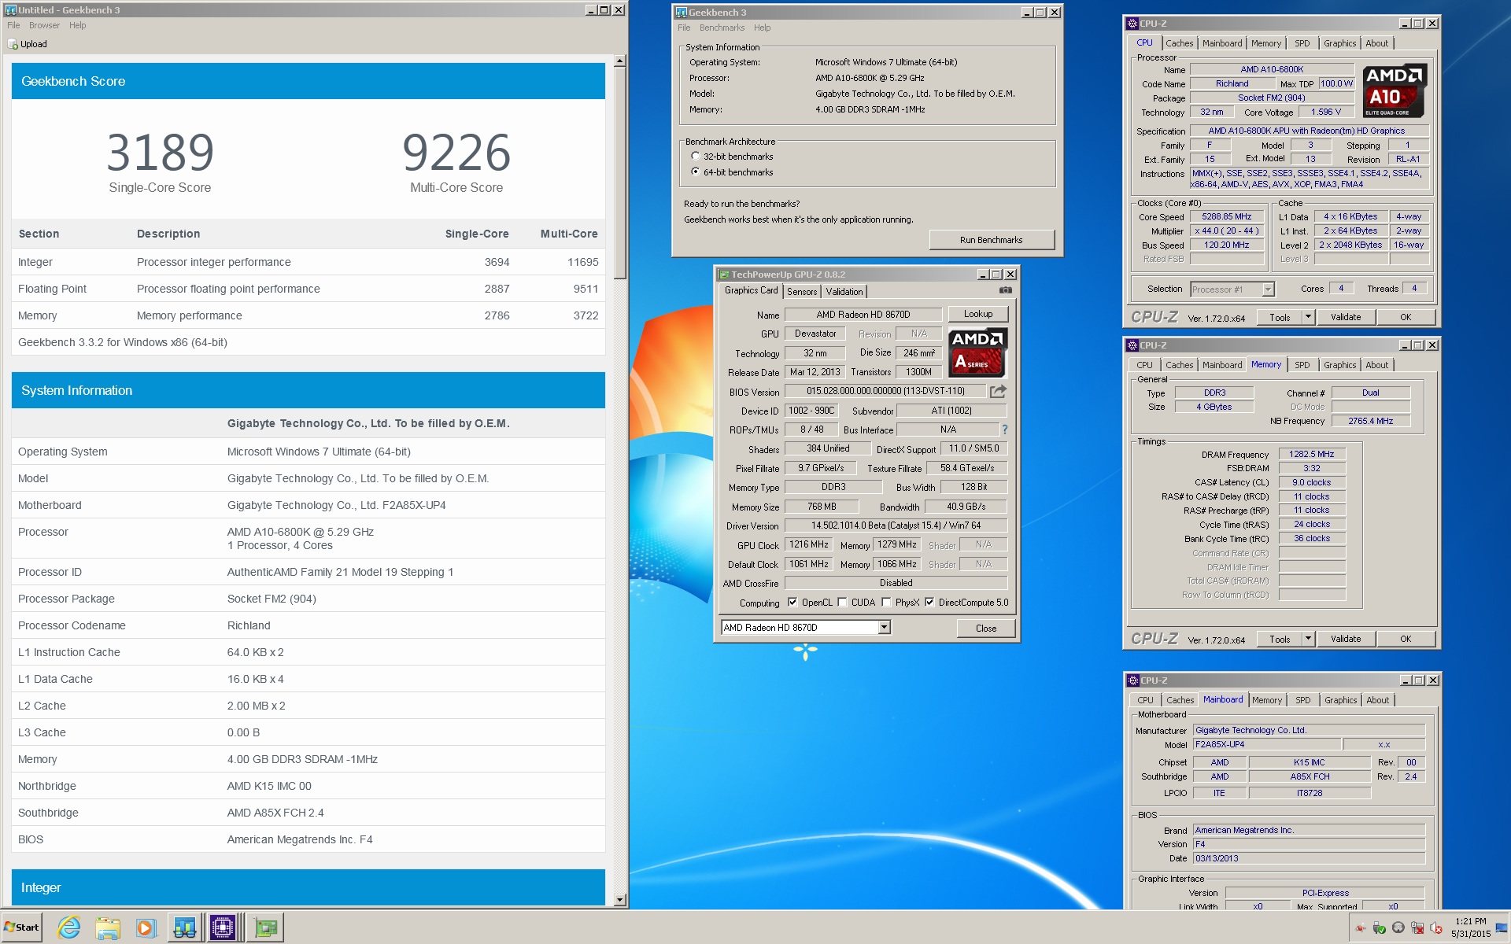
Task: Click the muted volume speaker tray icon
Action: [x=1436, y=927]
